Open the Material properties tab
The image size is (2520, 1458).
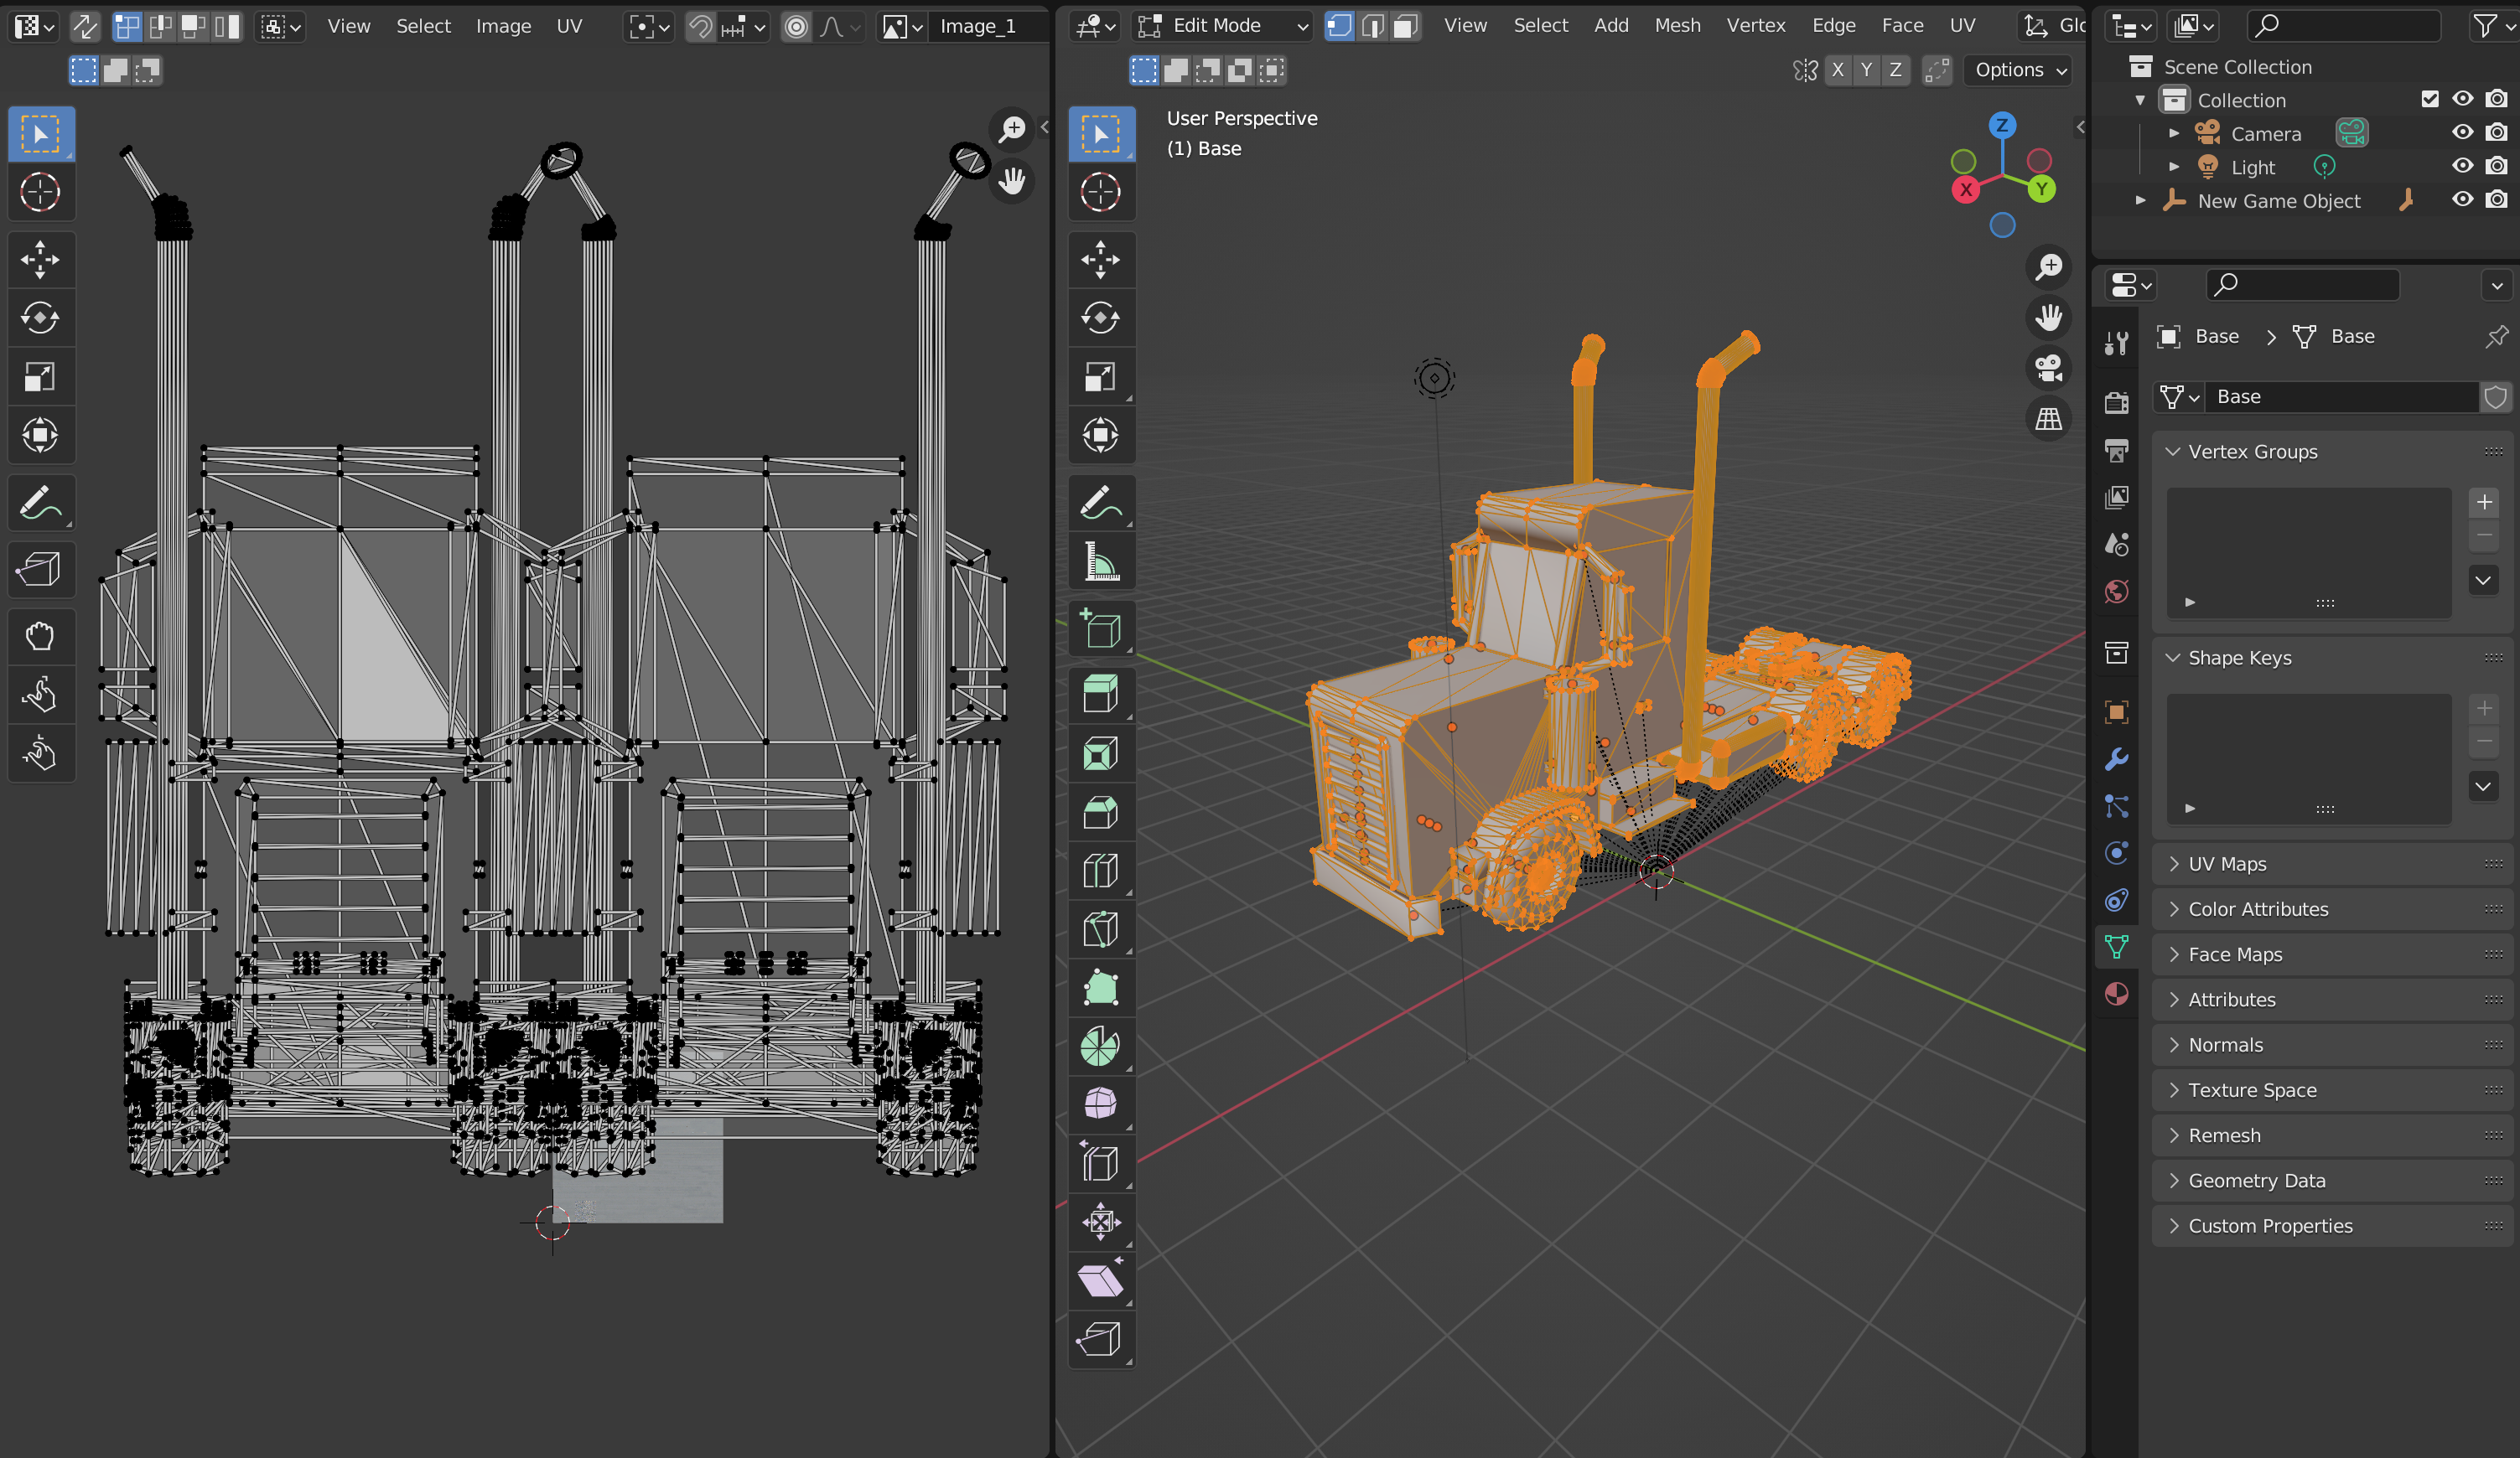[2116, 993]
